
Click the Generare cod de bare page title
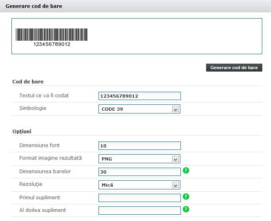(x=34, y=6)
